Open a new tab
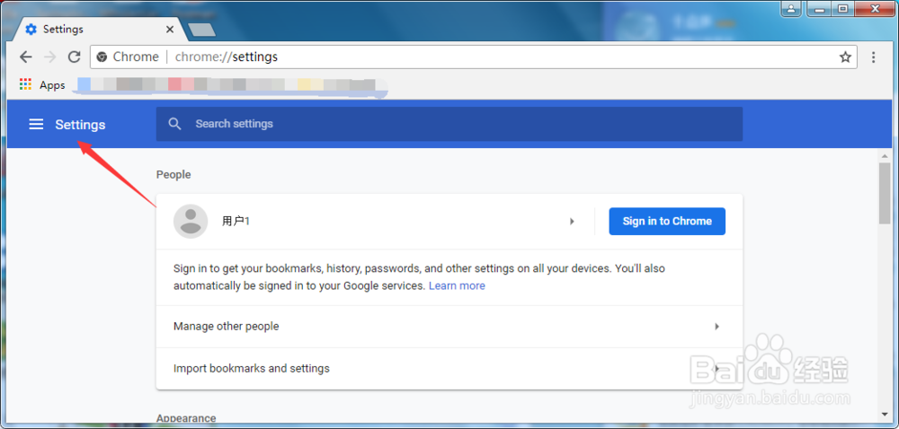Image resolution: width=899 pixels, height=429 pixels. [201, 30]
